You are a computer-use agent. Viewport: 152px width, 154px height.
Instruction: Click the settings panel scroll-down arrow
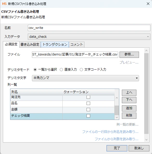[x=147, y=140]
